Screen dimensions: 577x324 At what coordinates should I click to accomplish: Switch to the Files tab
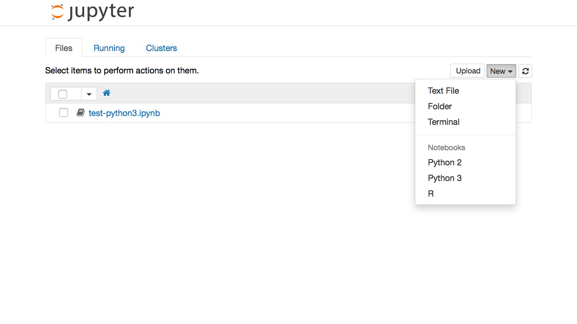pyautogui.click(x=64, y=48)
